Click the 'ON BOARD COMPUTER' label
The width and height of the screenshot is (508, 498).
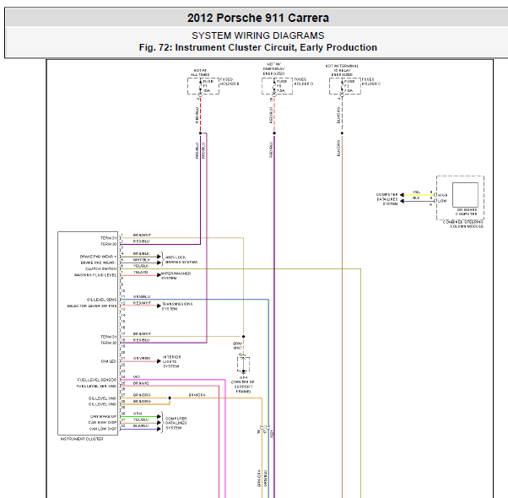tap(467, 212)
